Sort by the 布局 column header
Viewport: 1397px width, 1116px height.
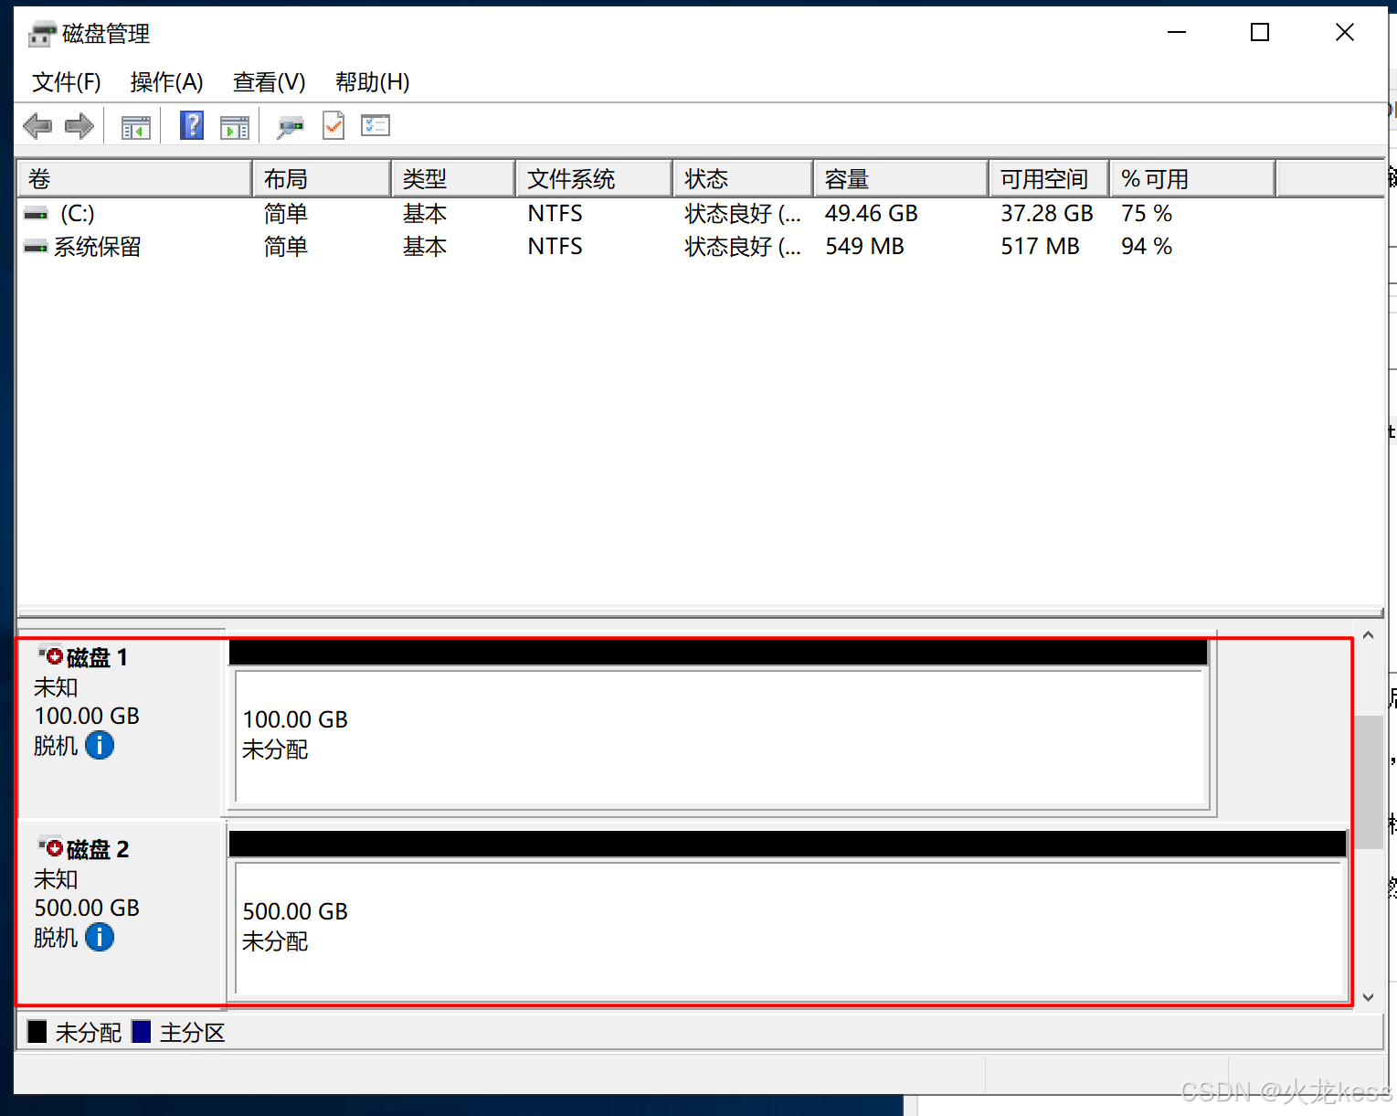(322, 178)
